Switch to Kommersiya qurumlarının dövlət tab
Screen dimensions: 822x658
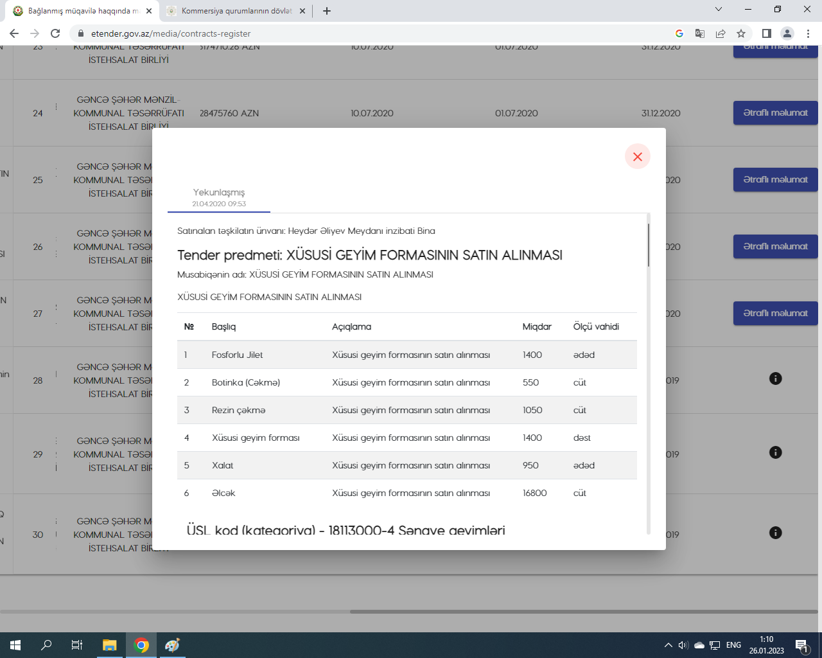pyautogui.click(x=236, y=11)
